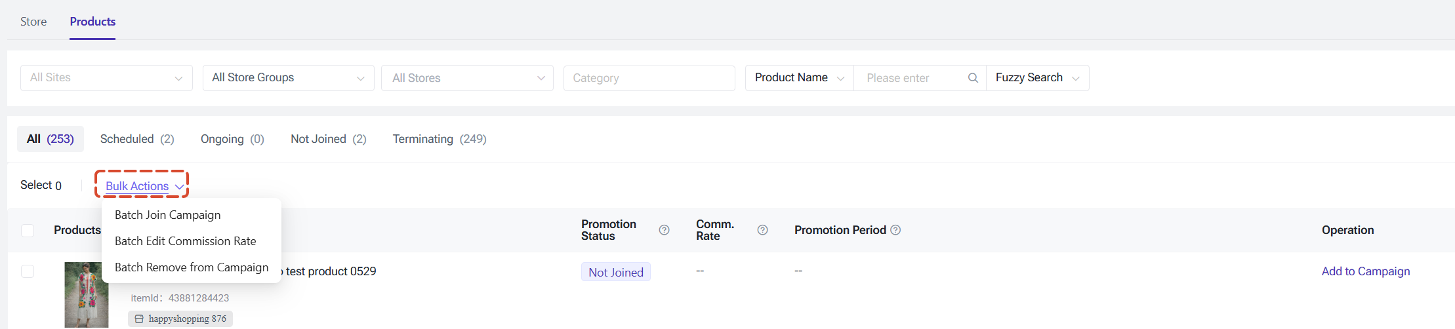Click Add to Campaign link

(1366, 271)
